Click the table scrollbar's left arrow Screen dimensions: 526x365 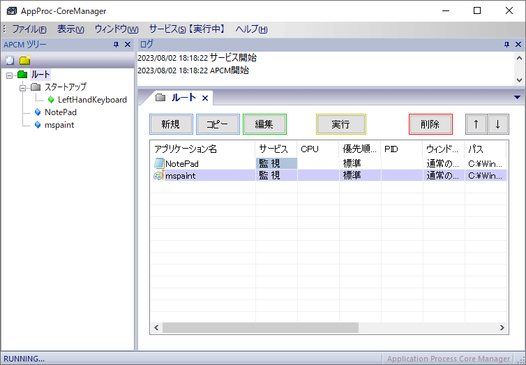coord(156,328)
